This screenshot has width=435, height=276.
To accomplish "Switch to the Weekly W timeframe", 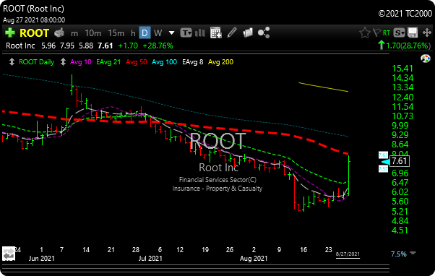I will [158, 33].
